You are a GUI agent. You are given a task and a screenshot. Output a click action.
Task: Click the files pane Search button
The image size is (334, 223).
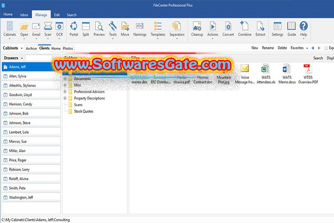pyautogui.click(x=318, y=58)
